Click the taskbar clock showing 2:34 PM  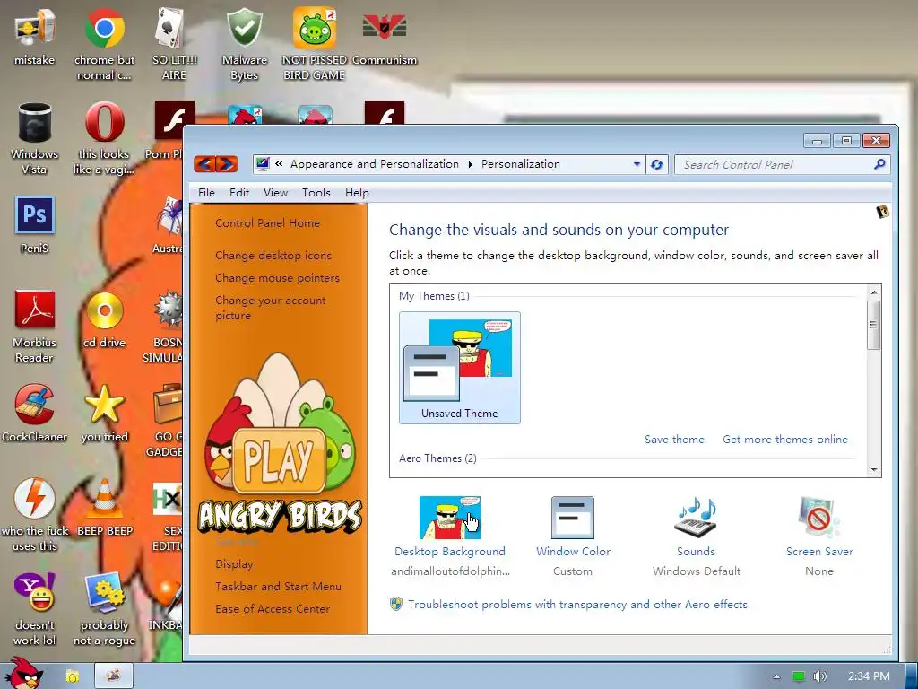coord(869,676)
